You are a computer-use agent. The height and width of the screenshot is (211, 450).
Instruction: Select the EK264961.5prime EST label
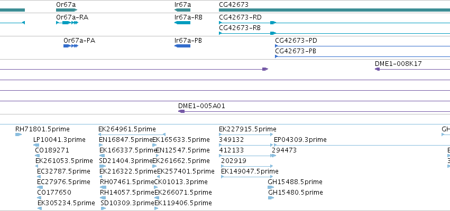point(127,129)
